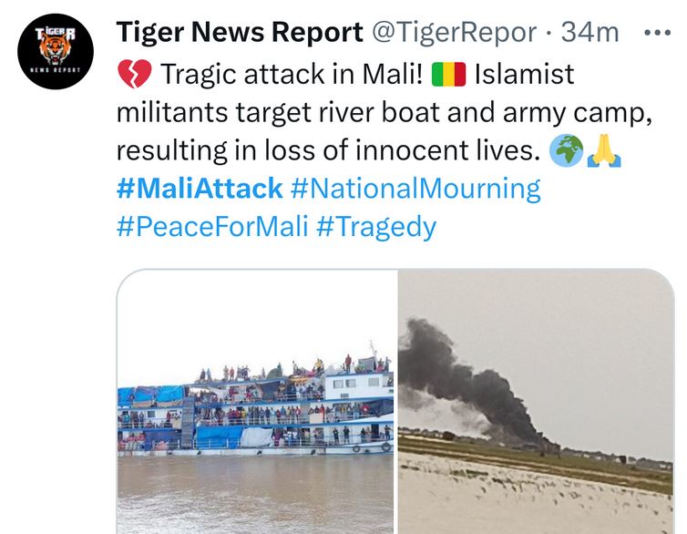
Task: Enlarge the river boat photo
Action: pos(256,401)
